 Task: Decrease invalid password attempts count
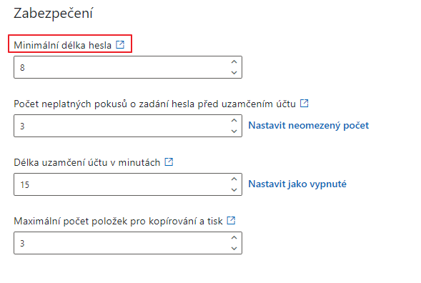point(234,131)
